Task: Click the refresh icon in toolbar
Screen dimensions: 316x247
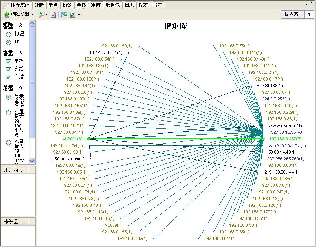Action: coord(73,14)
